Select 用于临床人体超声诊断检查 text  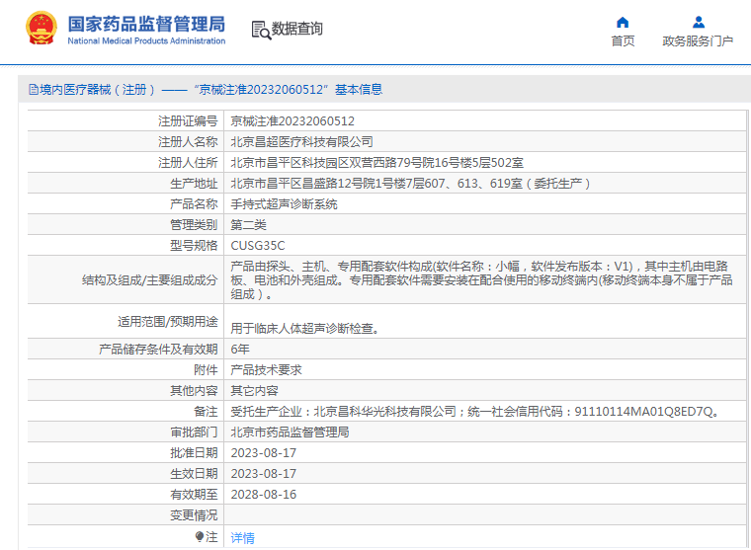[x=304, y=329]
